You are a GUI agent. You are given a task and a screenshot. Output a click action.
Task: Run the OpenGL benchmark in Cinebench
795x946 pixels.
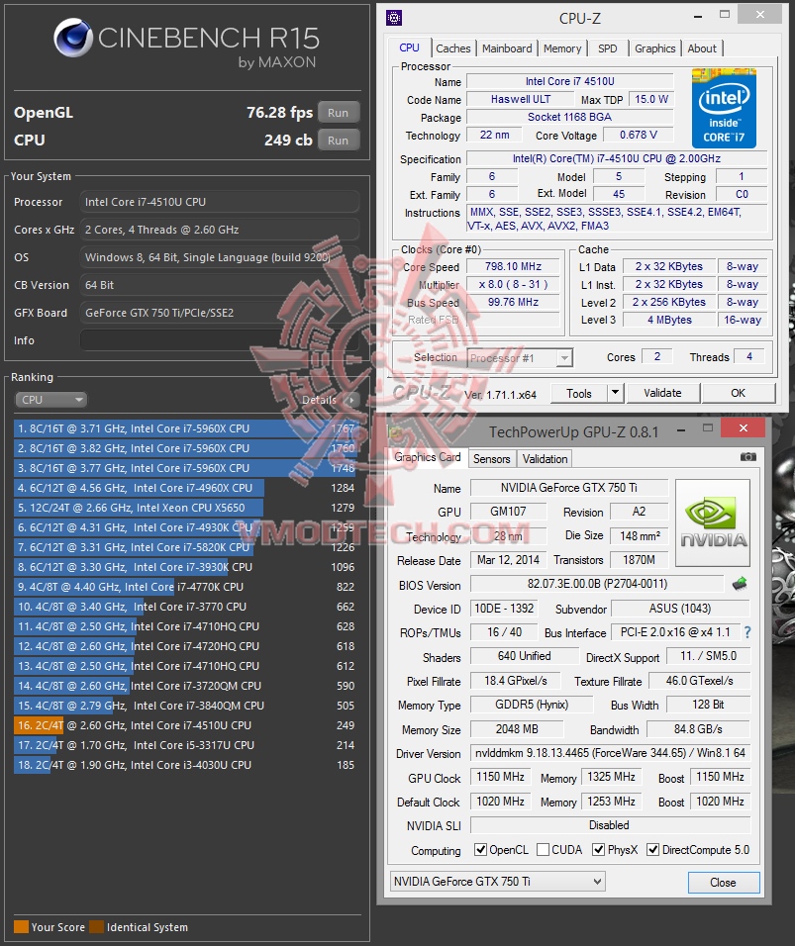click(x=338, y=112)
